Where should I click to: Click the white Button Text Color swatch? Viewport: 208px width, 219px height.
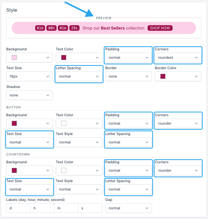pyautogui.click(x=64, y=123)
